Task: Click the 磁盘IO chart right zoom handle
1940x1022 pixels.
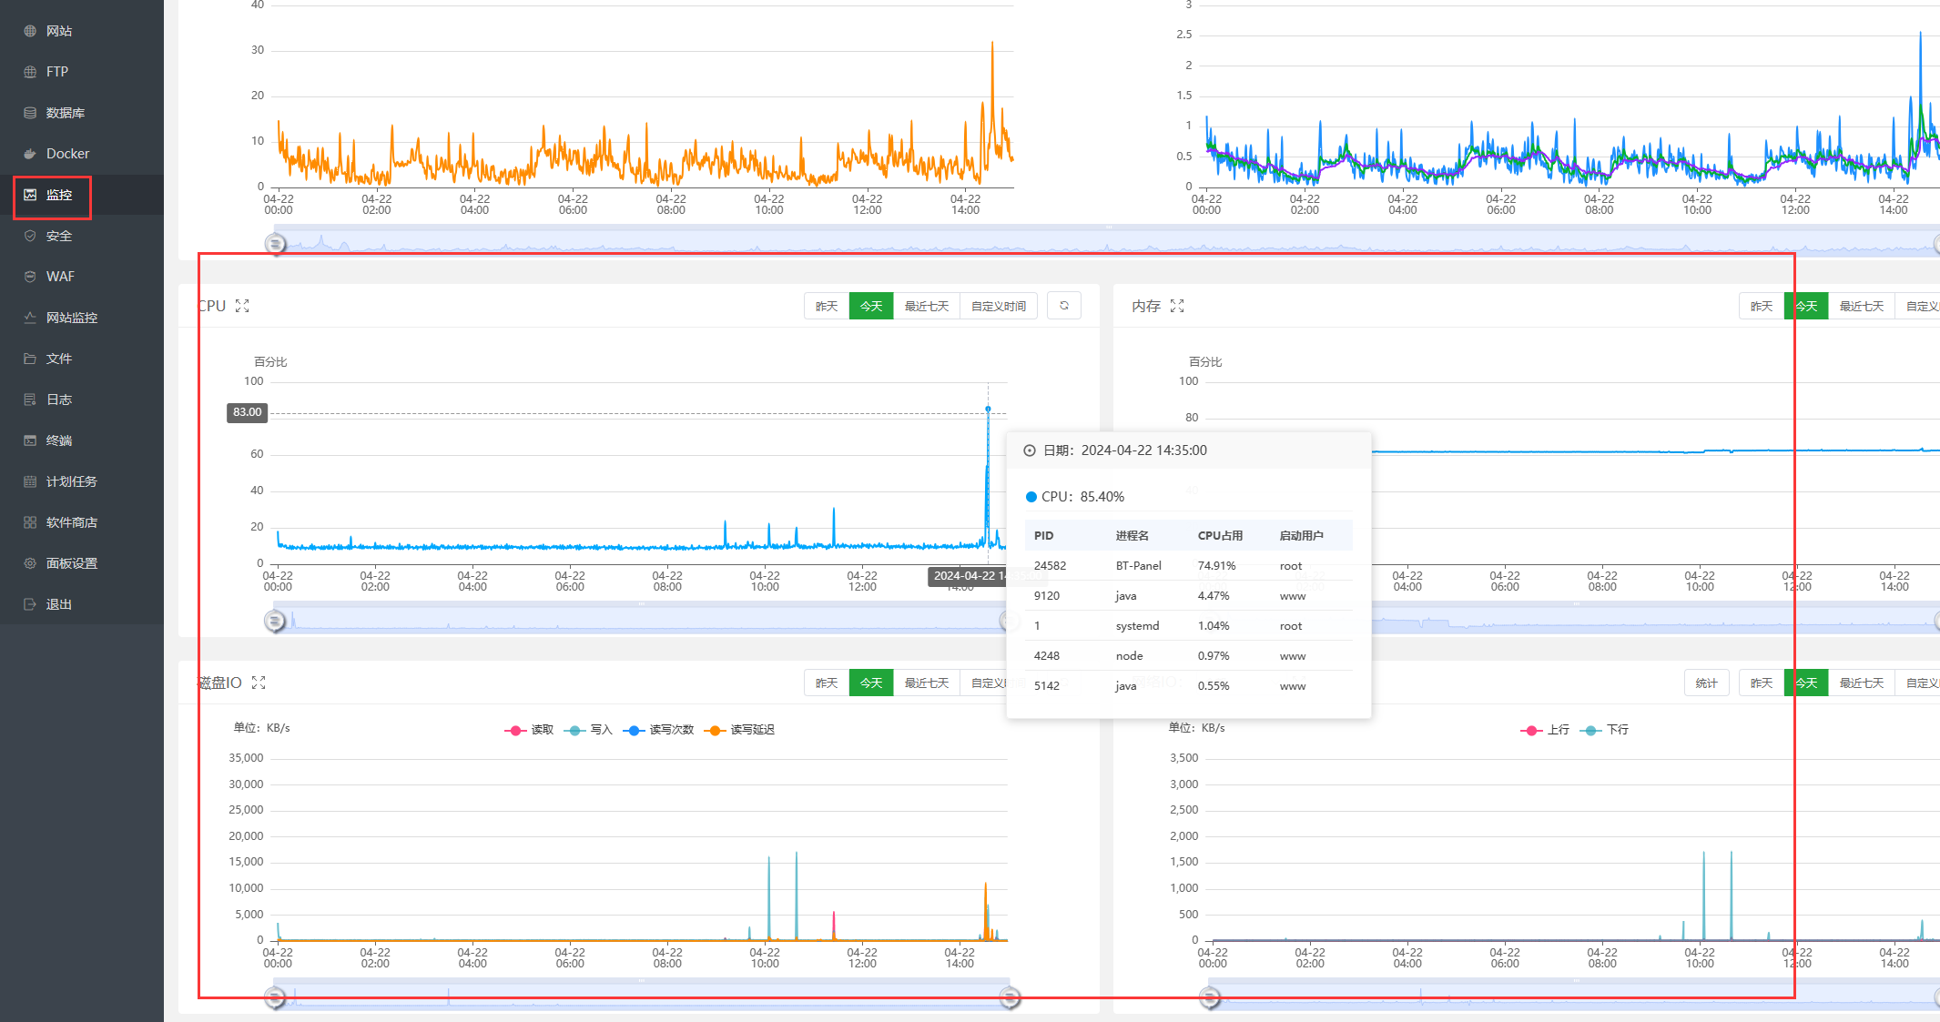Action: point(1010,997)
